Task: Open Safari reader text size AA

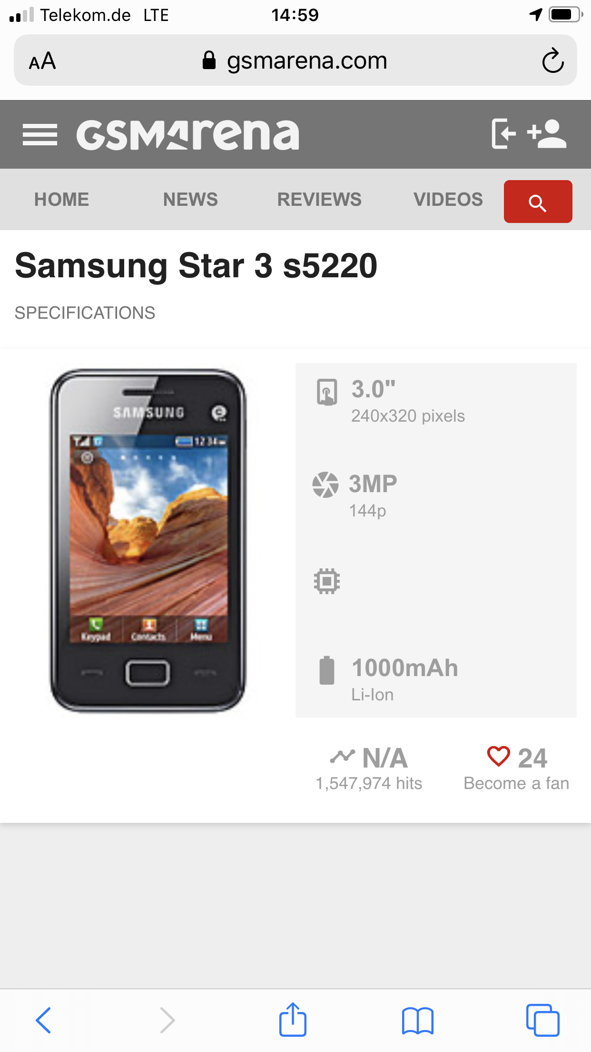Action: click(x=42, y=61)
